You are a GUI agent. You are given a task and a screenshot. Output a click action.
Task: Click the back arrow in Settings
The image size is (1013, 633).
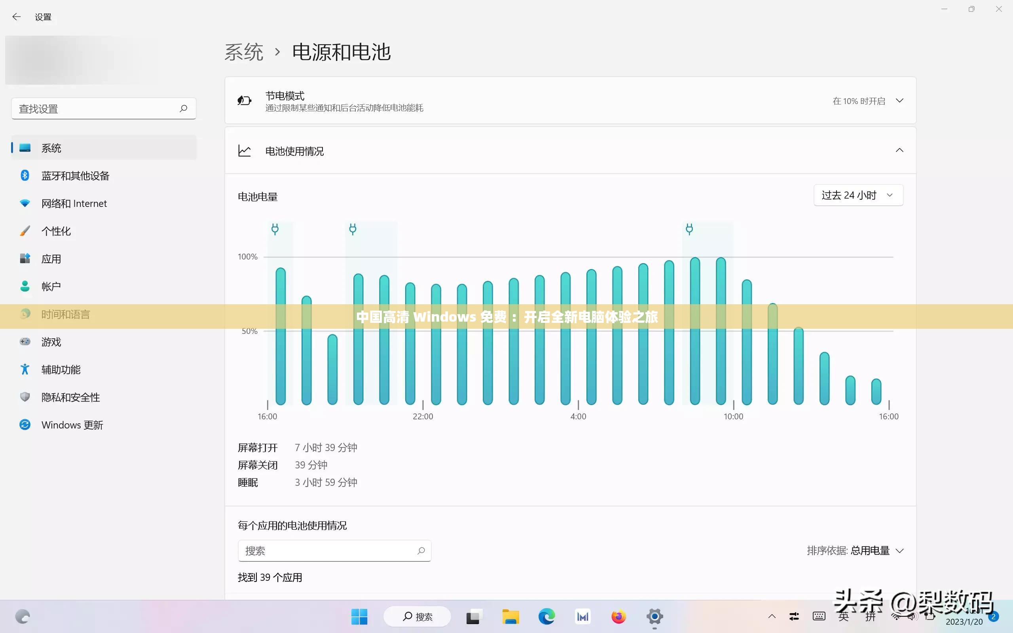[x=16, y=16]
